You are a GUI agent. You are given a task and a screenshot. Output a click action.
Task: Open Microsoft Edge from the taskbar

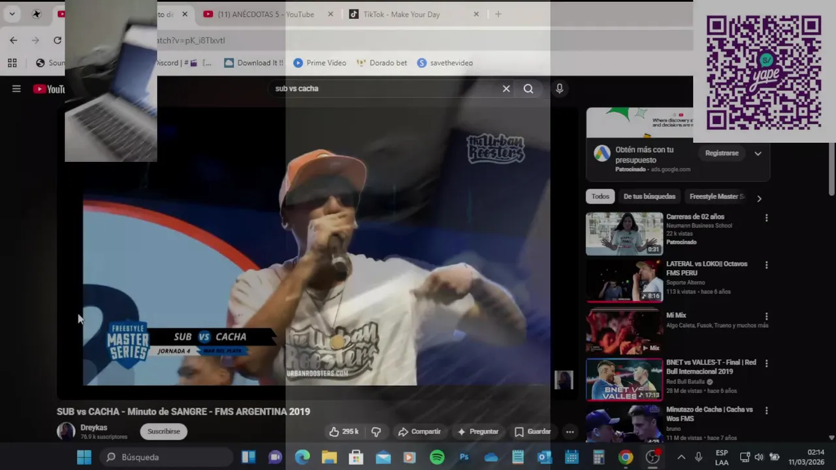[x=302, y=457]
